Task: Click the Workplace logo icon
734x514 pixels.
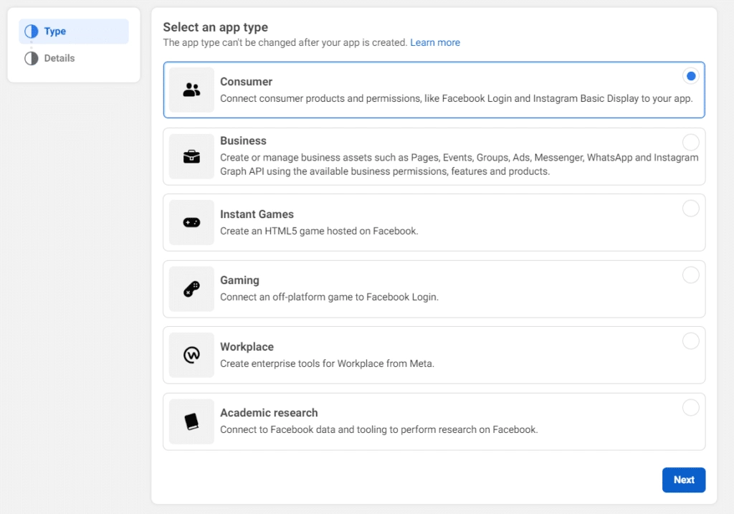Action: click(191, 355)
